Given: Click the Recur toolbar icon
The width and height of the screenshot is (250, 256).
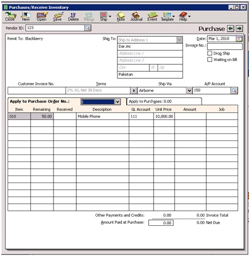Looking at the screenshot, I should tap(89, 17).
